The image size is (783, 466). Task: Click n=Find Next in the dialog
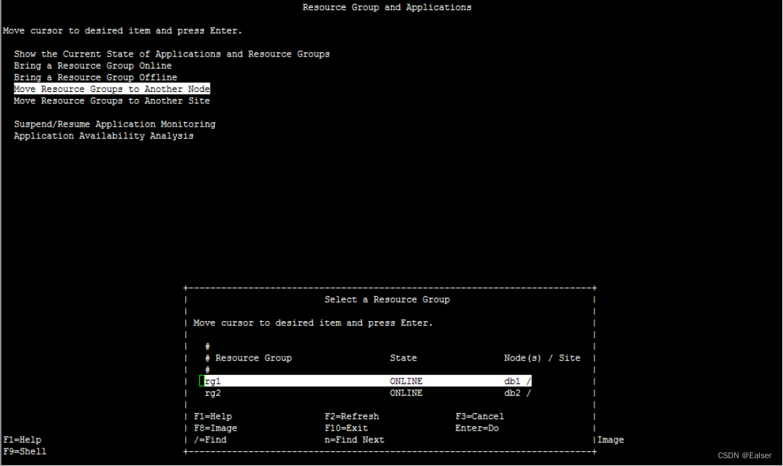point(354,440)
